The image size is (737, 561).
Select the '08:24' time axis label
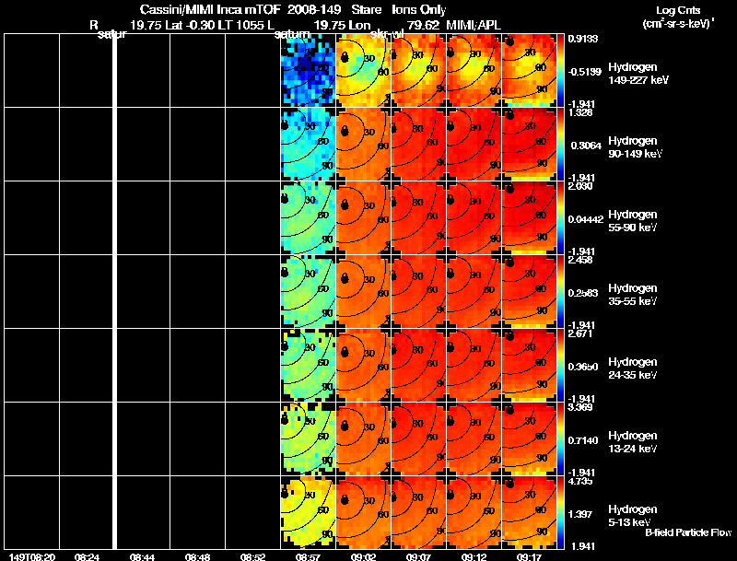87,556
